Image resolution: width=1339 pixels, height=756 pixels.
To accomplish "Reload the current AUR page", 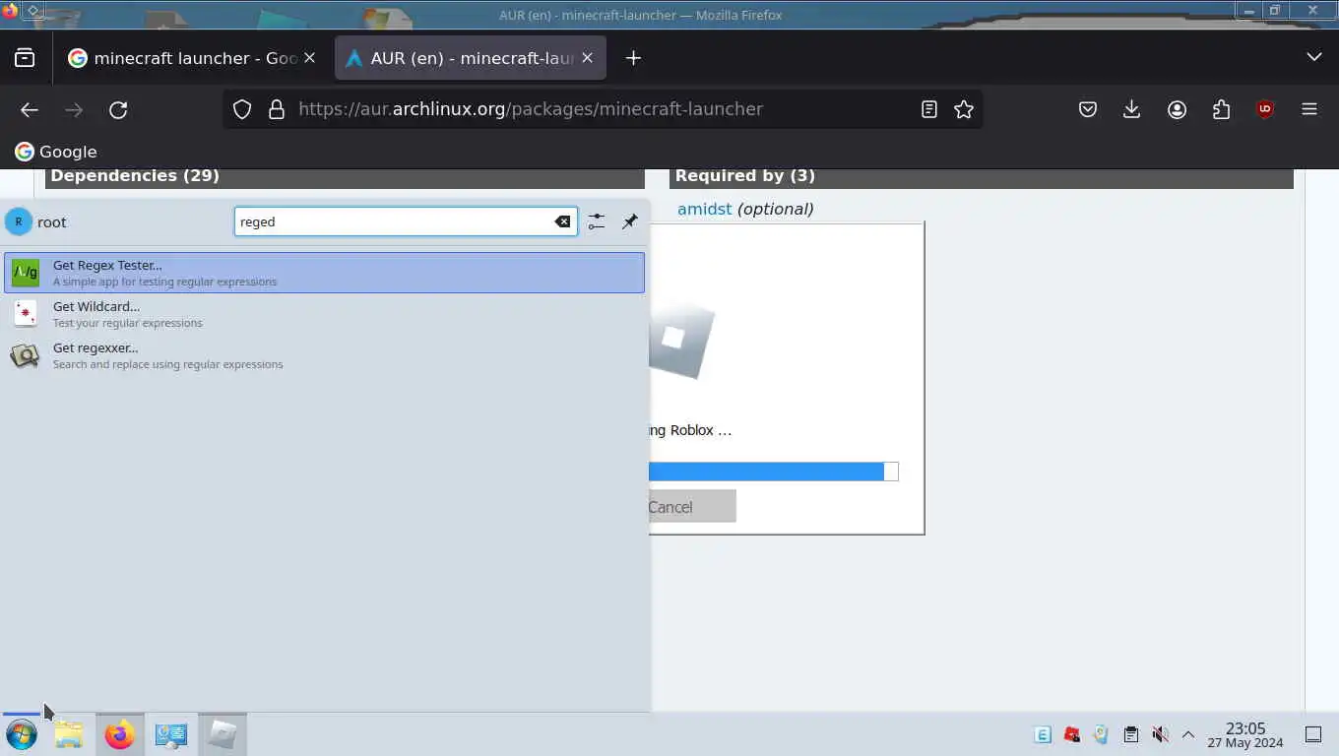I will point(118,109).
